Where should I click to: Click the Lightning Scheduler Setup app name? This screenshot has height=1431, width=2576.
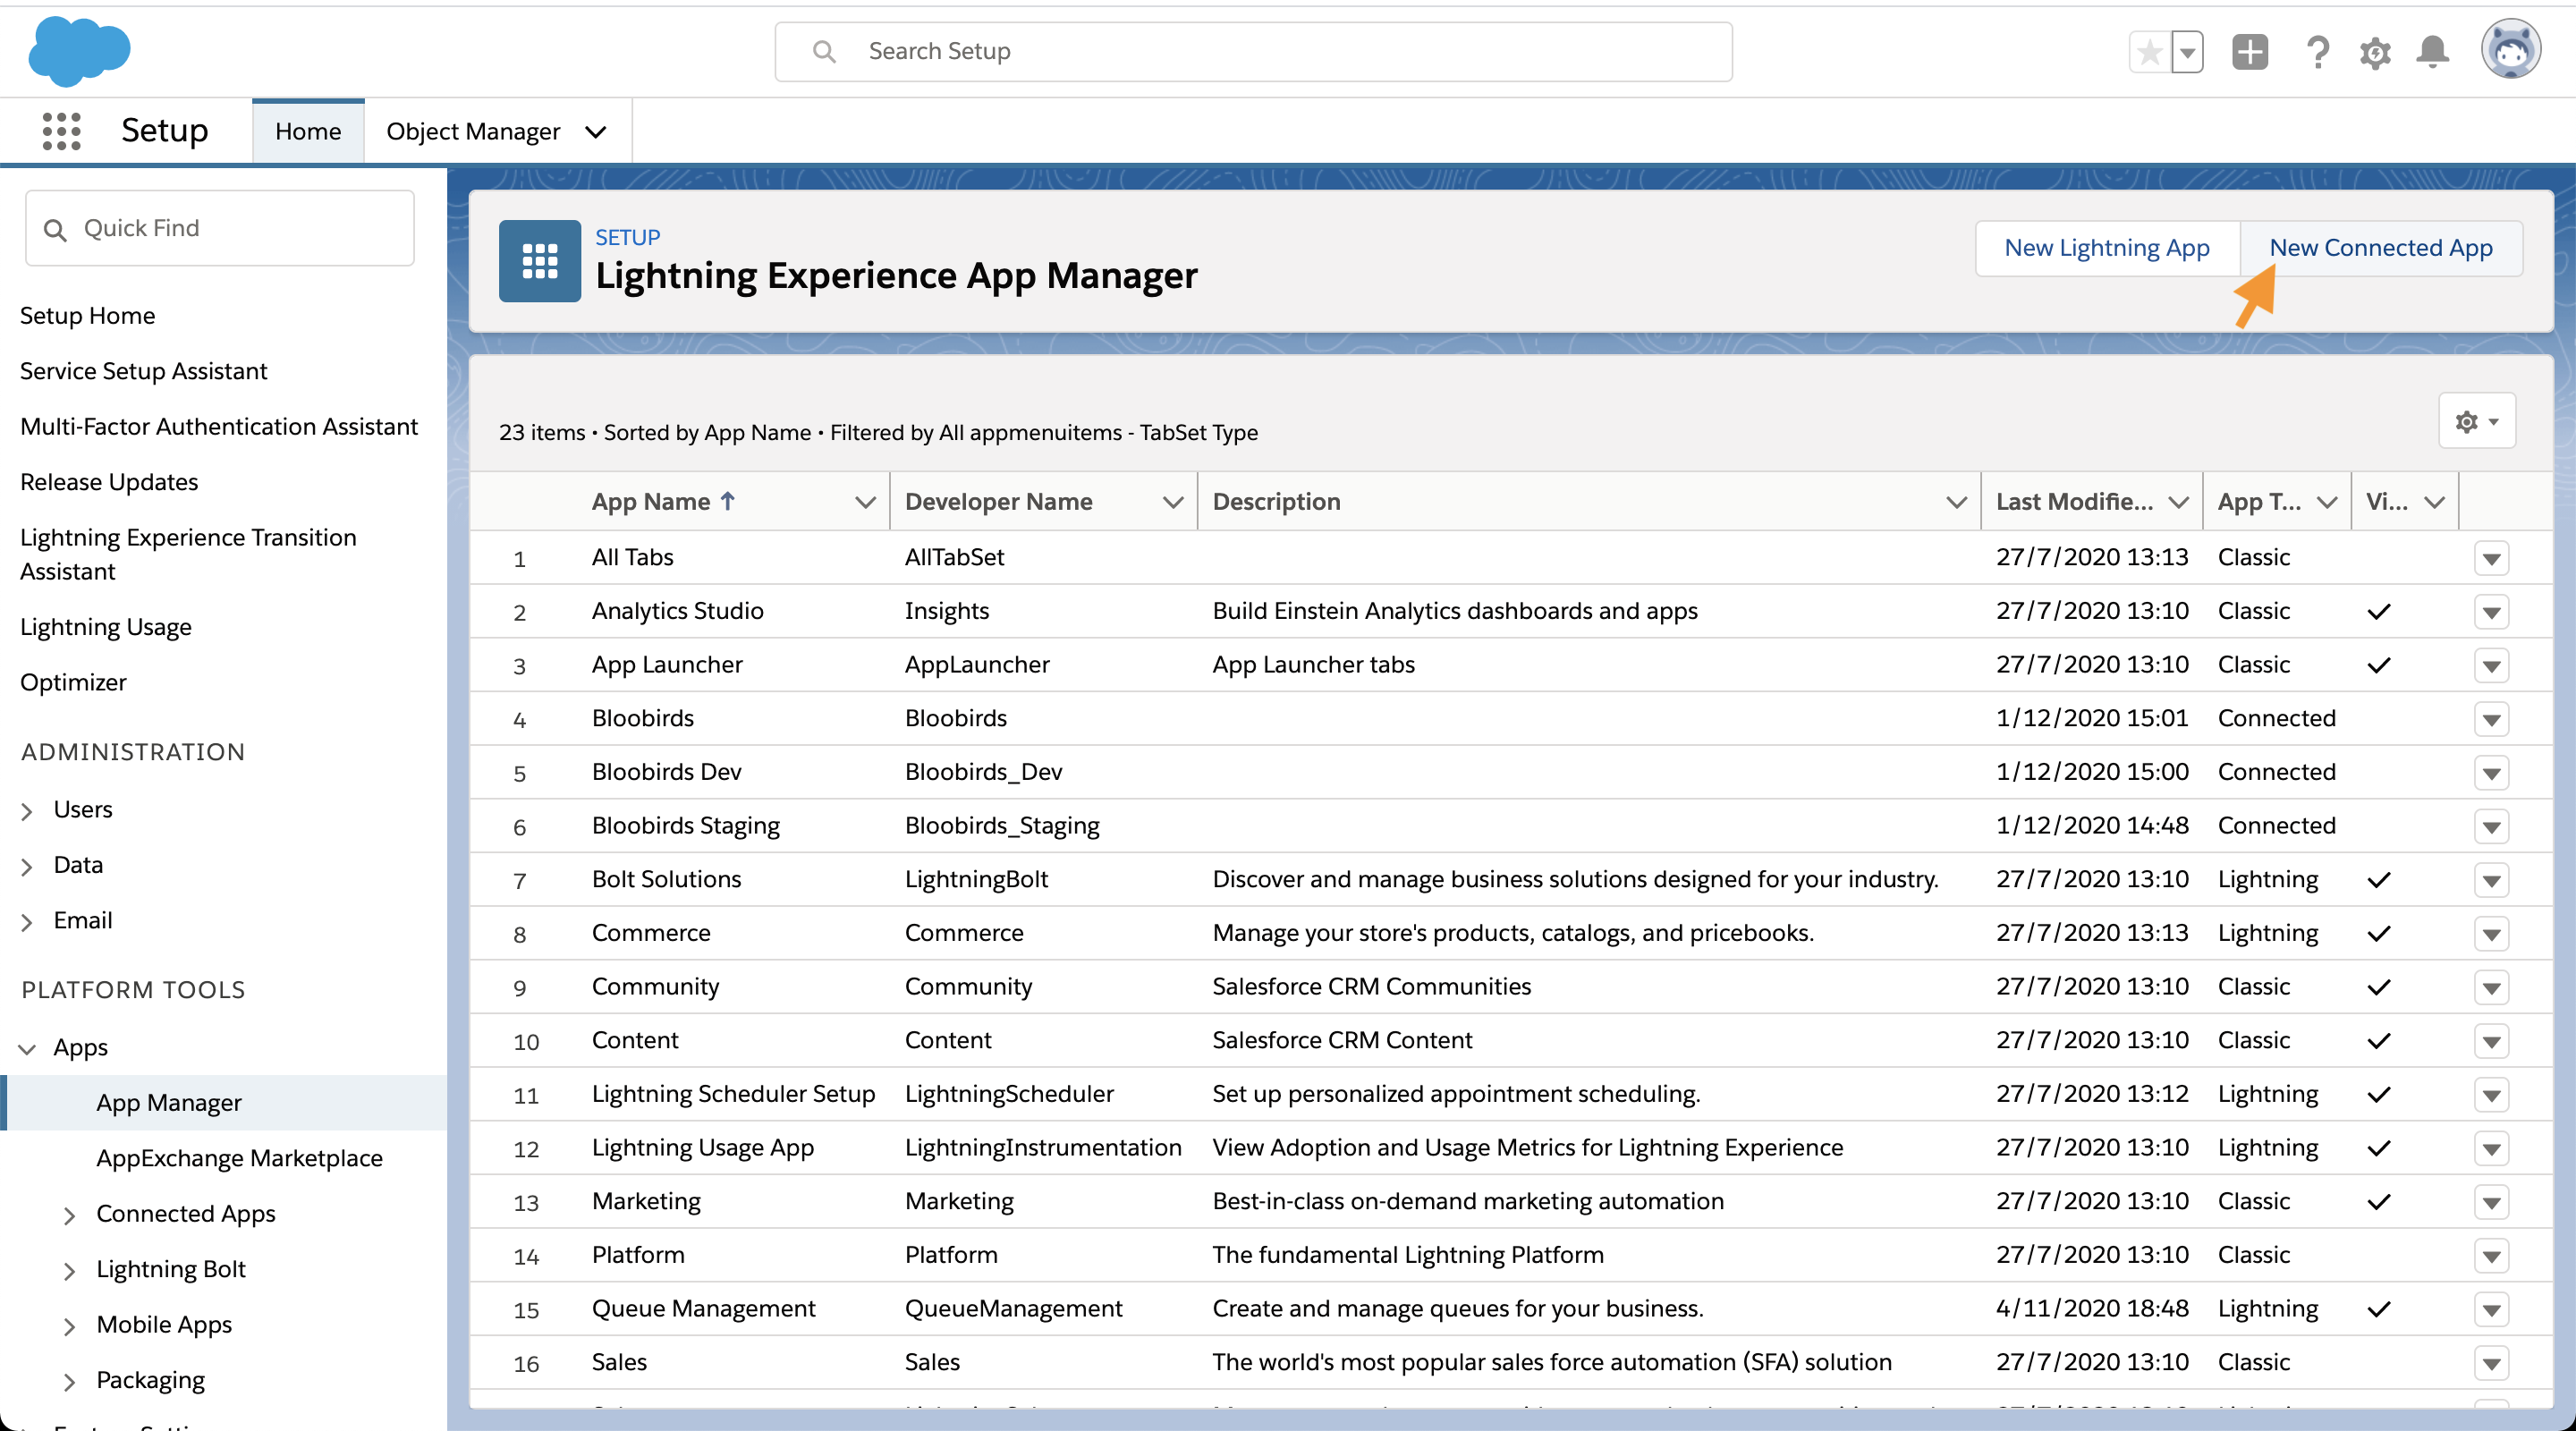[x=733, y=1094]
